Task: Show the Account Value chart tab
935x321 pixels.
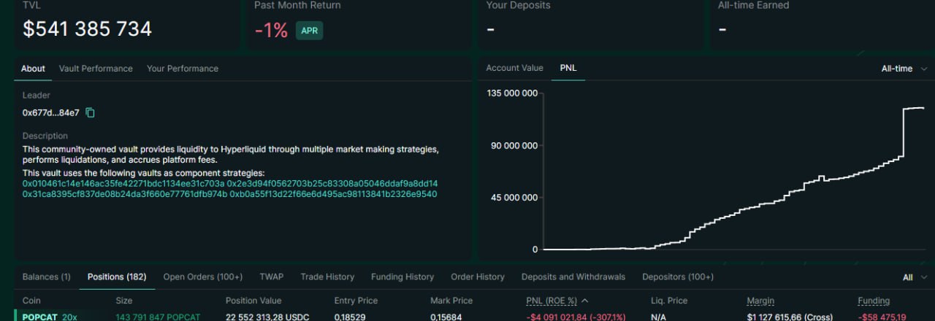Action: tap(515, 68)
